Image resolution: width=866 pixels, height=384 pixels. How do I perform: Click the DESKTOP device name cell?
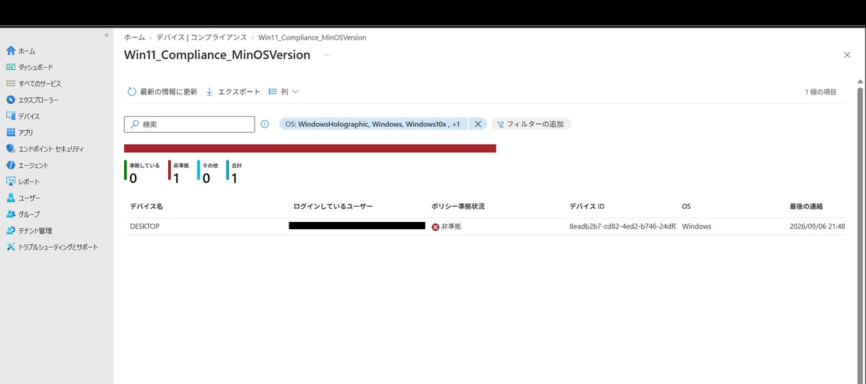click(144, 226)
